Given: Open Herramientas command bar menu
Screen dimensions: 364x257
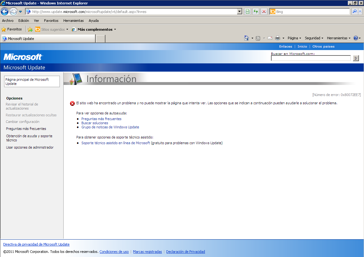Looking at the screenshot, I should [339, 38].
